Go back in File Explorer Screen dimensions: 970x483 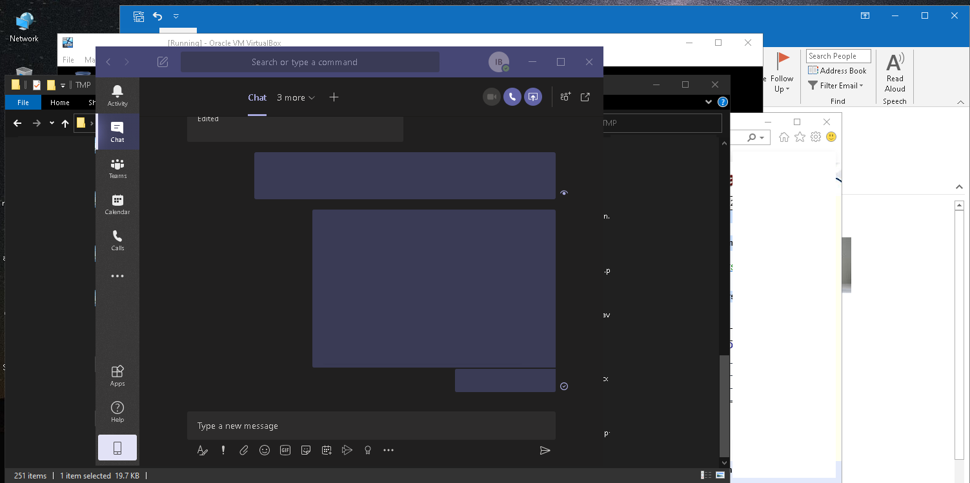[17, 123]
